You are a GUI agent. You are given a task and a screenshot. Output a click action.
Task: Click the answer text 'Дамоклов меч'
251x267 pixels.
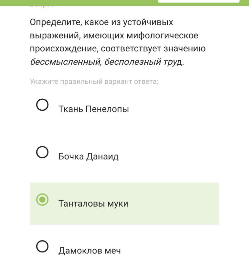point(89,251)
